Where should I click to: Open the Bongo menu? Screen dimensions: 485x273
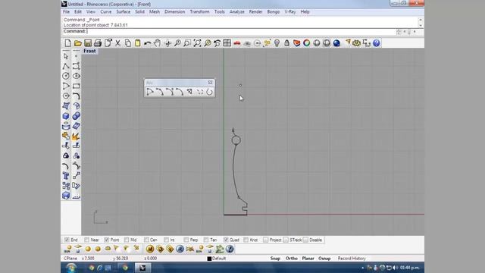pyautogui.click(x=274, y=12)
